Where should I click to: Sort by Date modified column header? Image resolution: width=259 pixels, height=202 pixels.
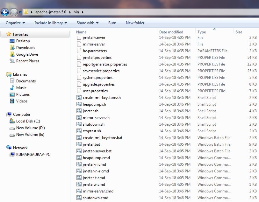tap(171, 32)
